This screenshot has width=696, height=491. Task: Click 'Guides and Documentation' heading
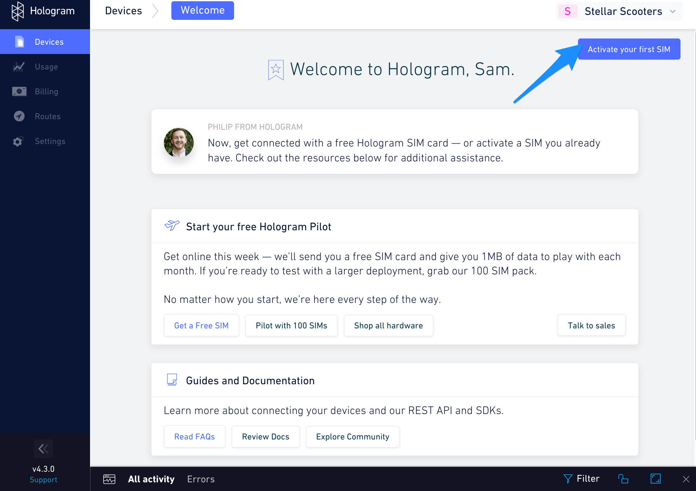click(250, 381)
